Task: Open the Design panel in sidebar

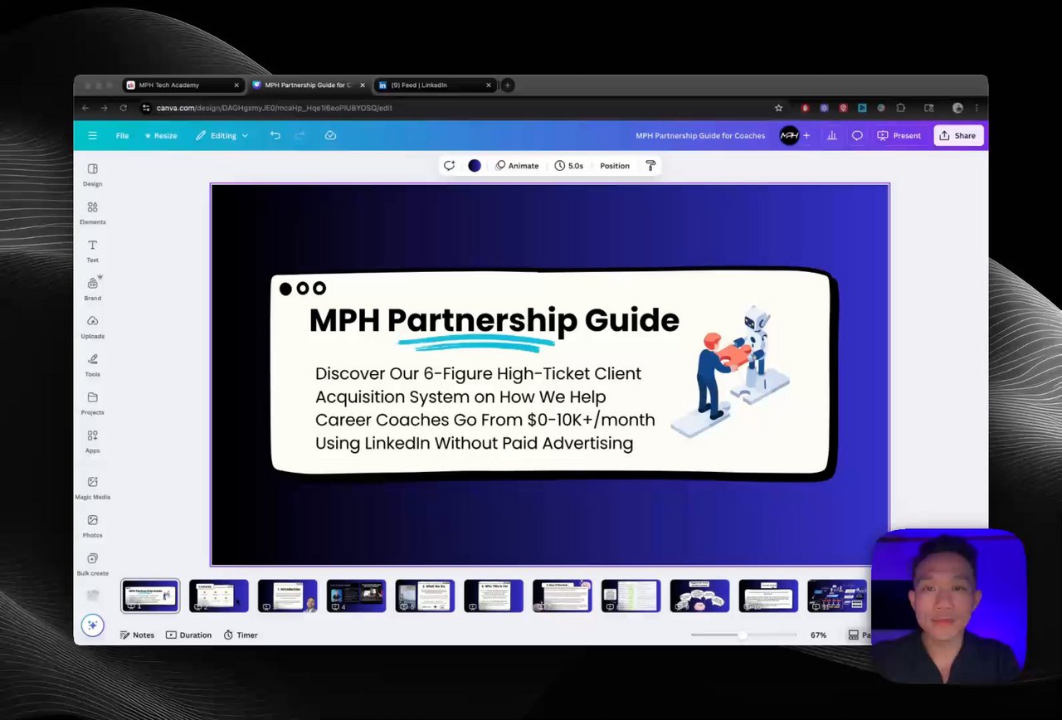Action: pyautogui.click(x=92, y=174)
